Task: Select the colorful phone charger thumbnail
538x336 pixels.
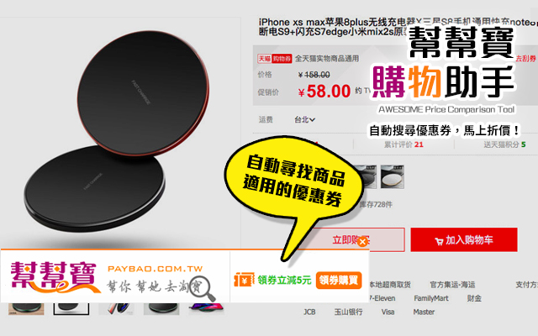Action: (x=206, y=308)
